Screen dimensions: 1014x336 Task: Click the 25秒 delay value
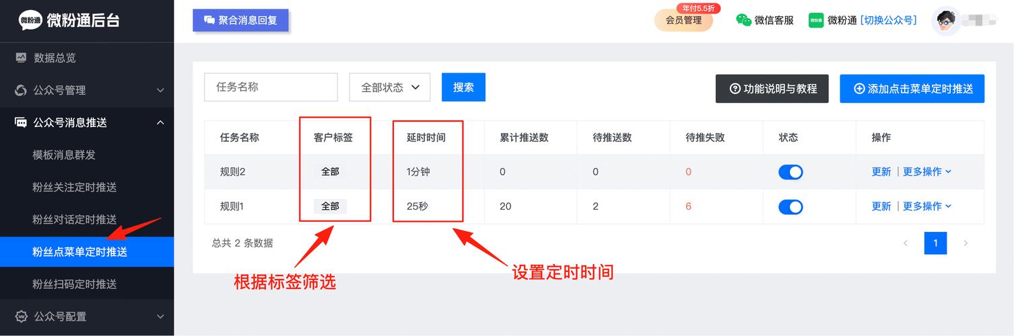coord(417,206)
